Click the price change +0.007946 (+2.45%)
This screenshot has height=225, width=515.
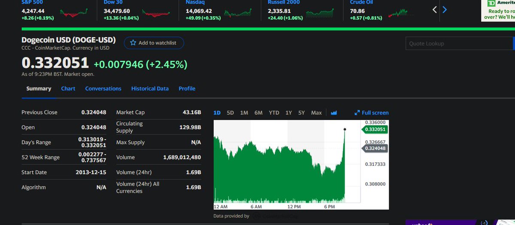click(140, 65)
